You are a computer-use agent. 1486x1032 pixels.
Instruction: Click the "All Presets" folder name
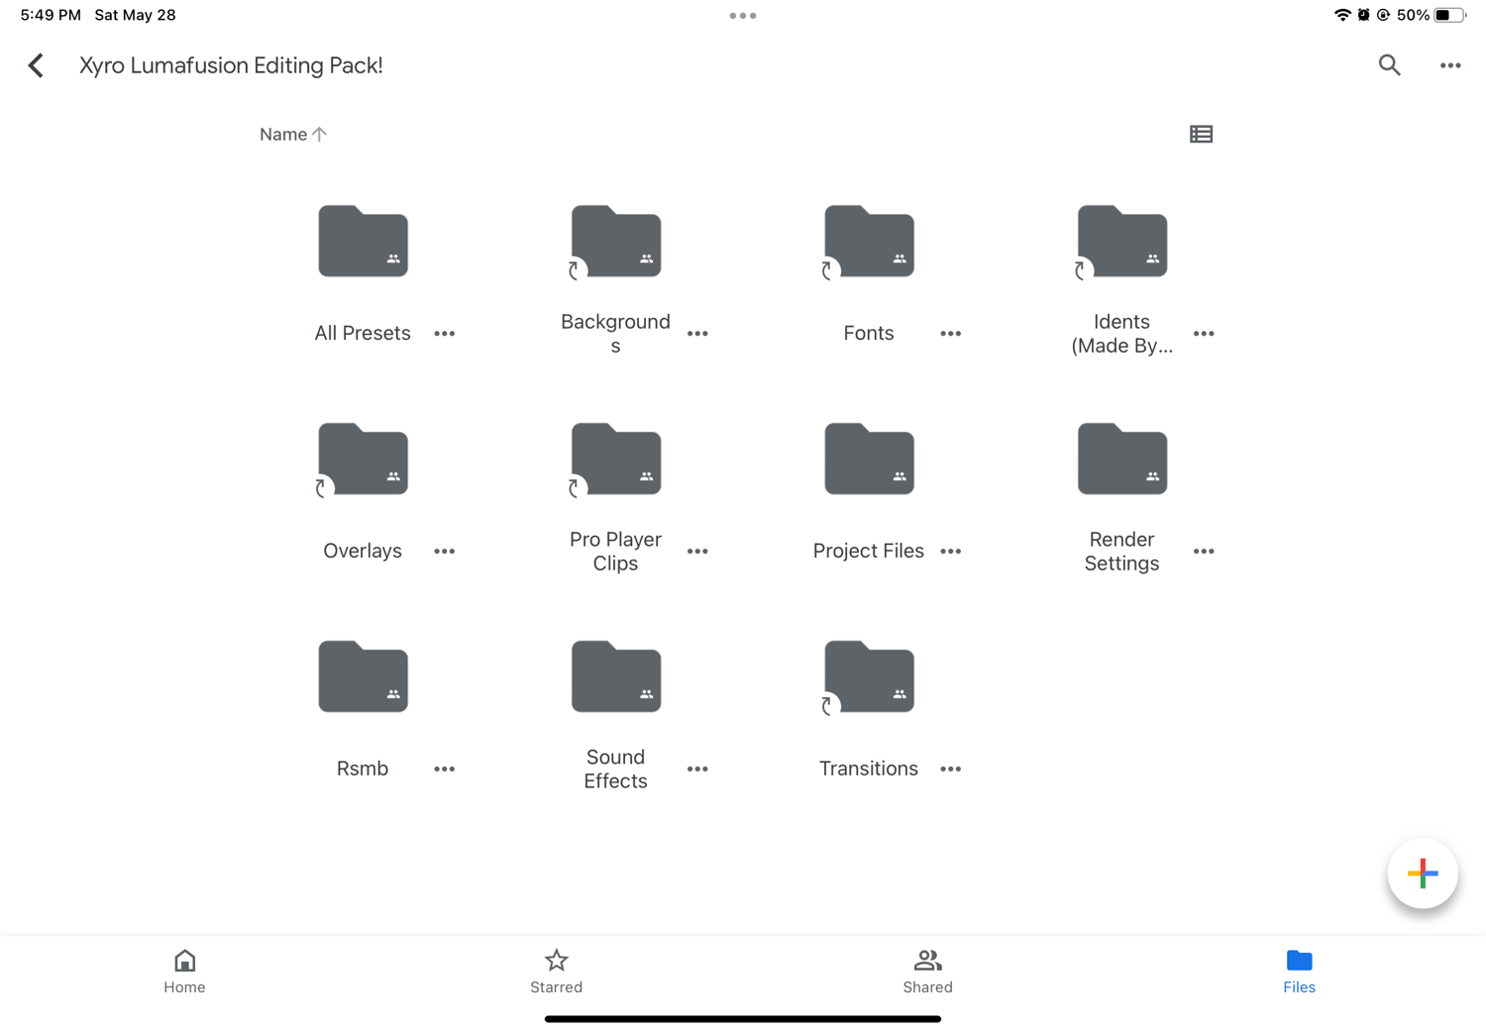[x=363, y=334]
